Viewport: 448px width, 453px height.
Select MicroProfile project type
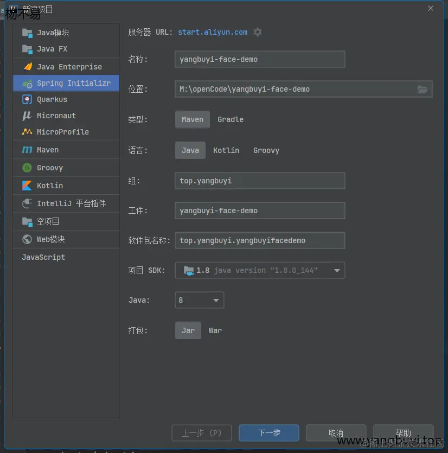(66, 132)
